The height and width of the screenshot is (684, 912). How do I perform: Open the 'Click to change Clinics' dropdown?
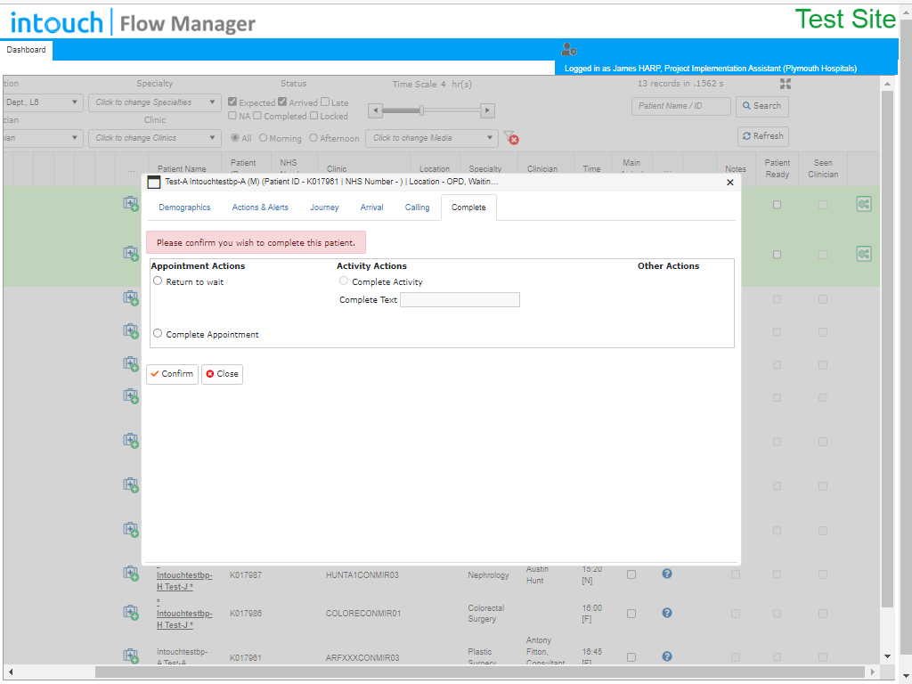coord(155,138)
